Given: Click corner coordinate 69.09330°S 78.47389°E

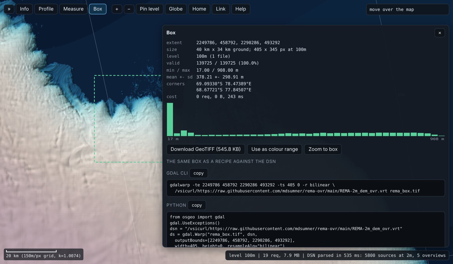Looking at the screenshot, I should 224,84.
